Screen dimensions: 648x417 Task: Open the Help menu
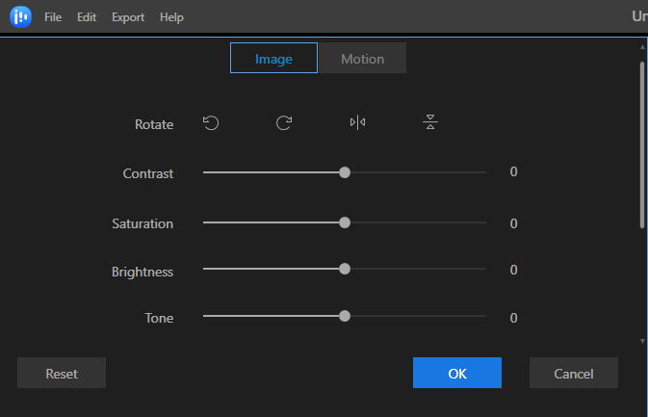(x=171, y=17)
